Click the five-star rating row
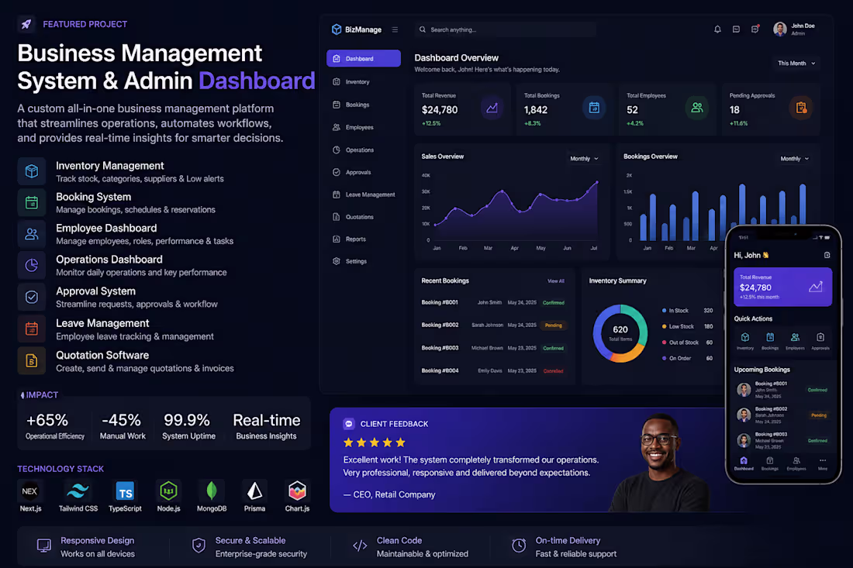Image resolution: width=853 pixels, height=568 pixels. (x=375, y=442)
